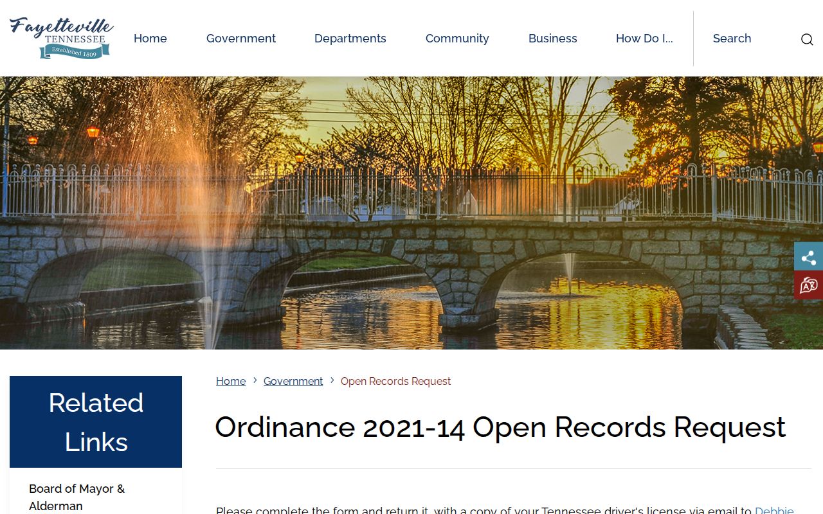This screenshot has width=823, height=514.
Task: Open the Government navigation menu
Action: point(241,39)
